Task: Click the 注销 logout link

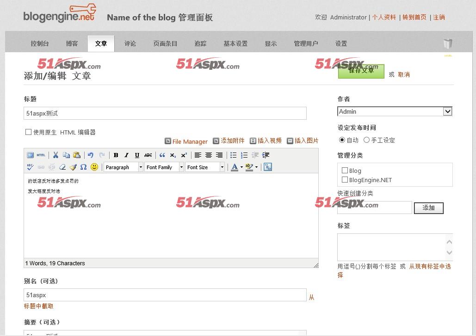Action: click(439, 17)
